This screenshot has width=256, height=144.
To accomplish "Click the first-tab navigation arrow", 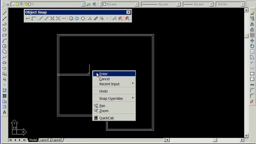I will click(10, 140).
